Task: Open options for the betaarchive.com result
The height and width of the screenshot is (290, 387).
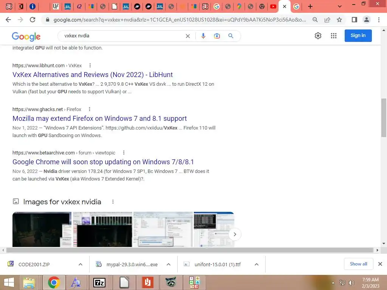Action: point(124,153)
